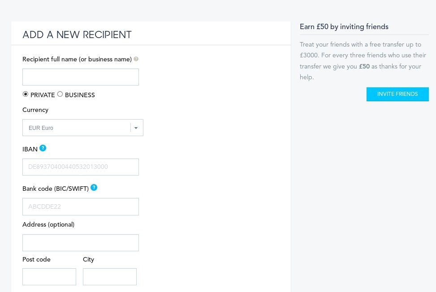The height and width of the screenshot is (292, 436).
Task: Click into the IBAN input field
Action: tap(81, 167)
